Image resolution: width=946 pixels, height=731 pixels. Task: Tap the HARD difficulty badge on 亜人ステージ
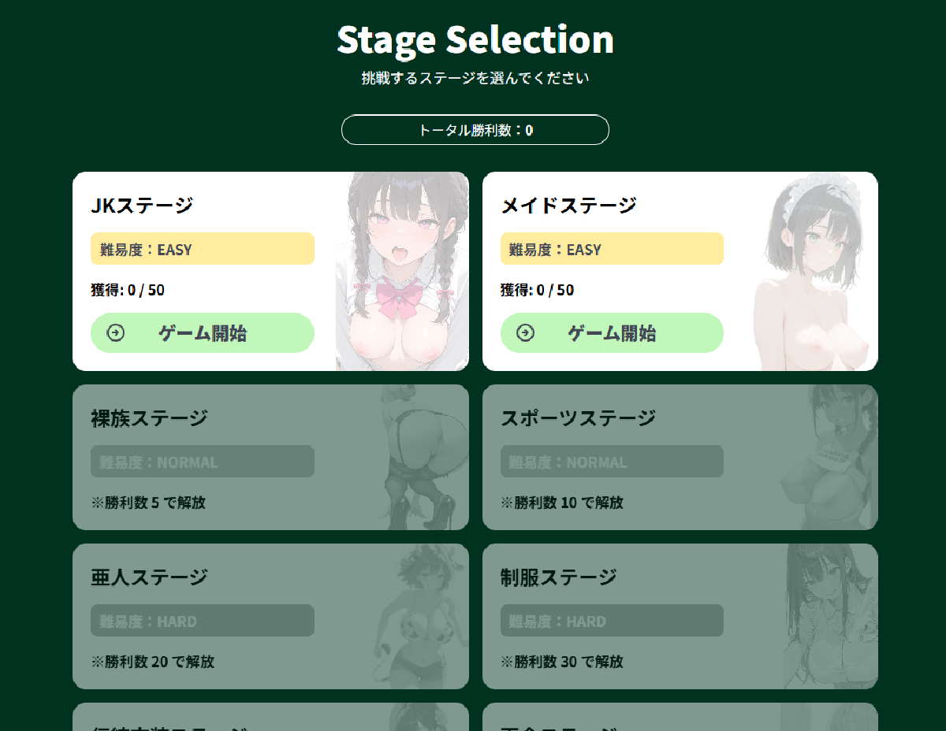click(202, 621)
